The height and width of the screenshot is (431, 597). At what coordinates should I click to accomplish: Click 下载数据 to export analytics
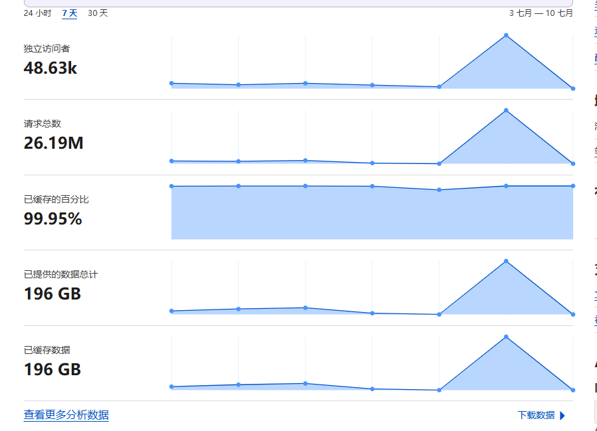536,415
